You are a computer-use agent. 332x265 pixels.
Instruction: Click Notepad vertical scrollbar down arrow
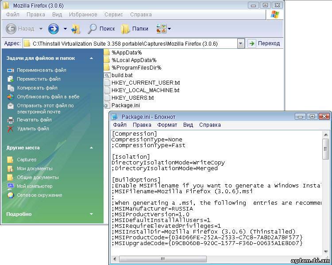tap(326, 251)
